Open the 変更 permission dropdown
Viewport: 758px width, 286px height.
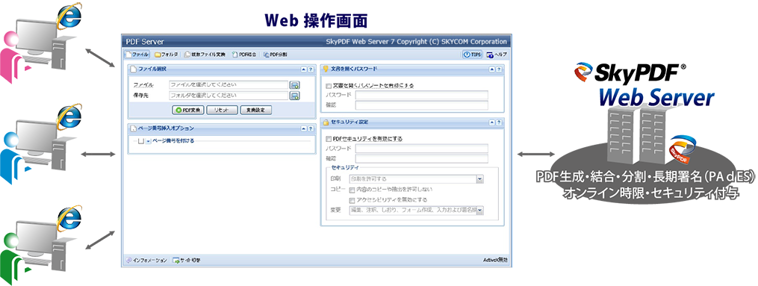coord(416,210)
